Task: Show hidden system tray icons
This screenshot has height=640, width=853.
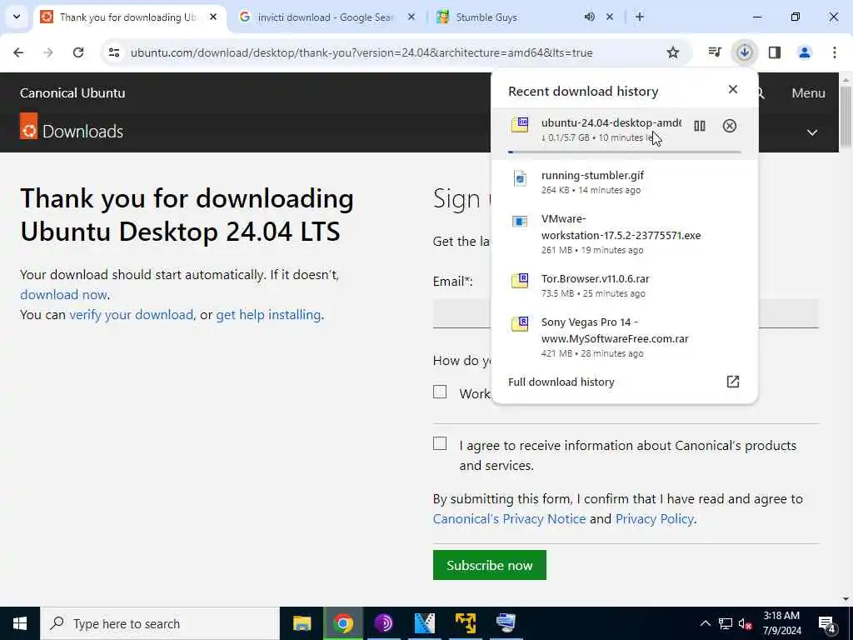Action: [705, 623]
